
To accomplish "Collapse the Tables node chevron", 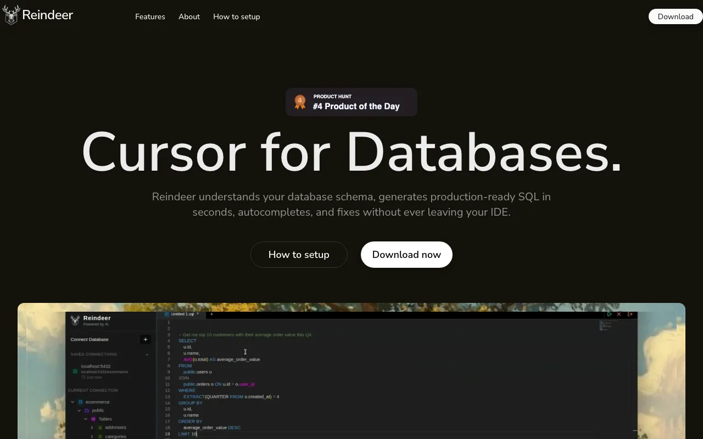I will [x=86, y=419].
